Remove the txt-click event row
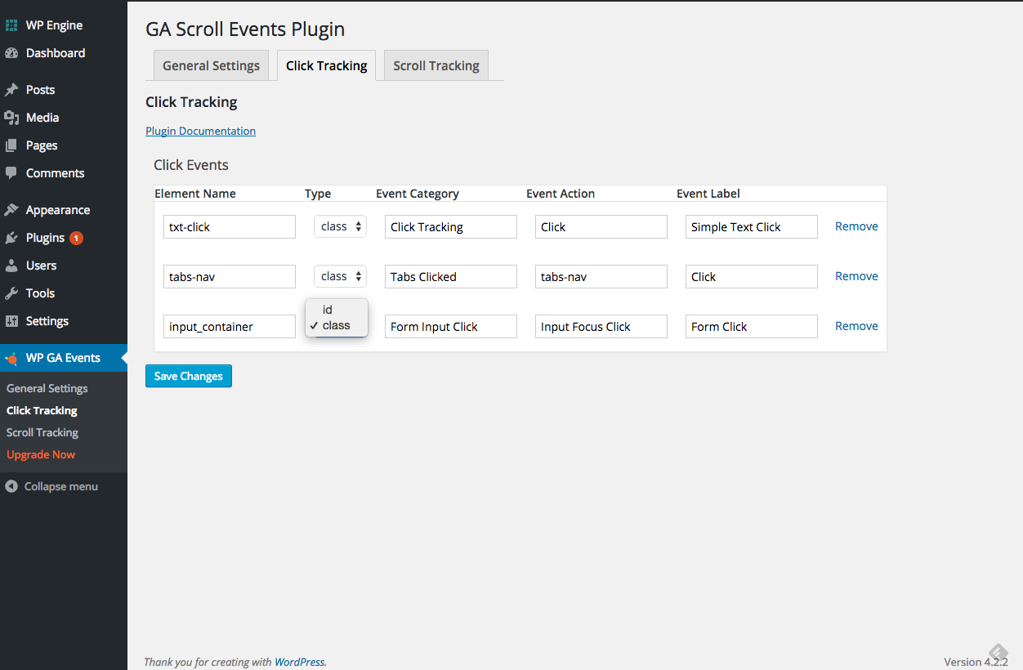Screen dimensions: 1023x670 pos(856,226)
